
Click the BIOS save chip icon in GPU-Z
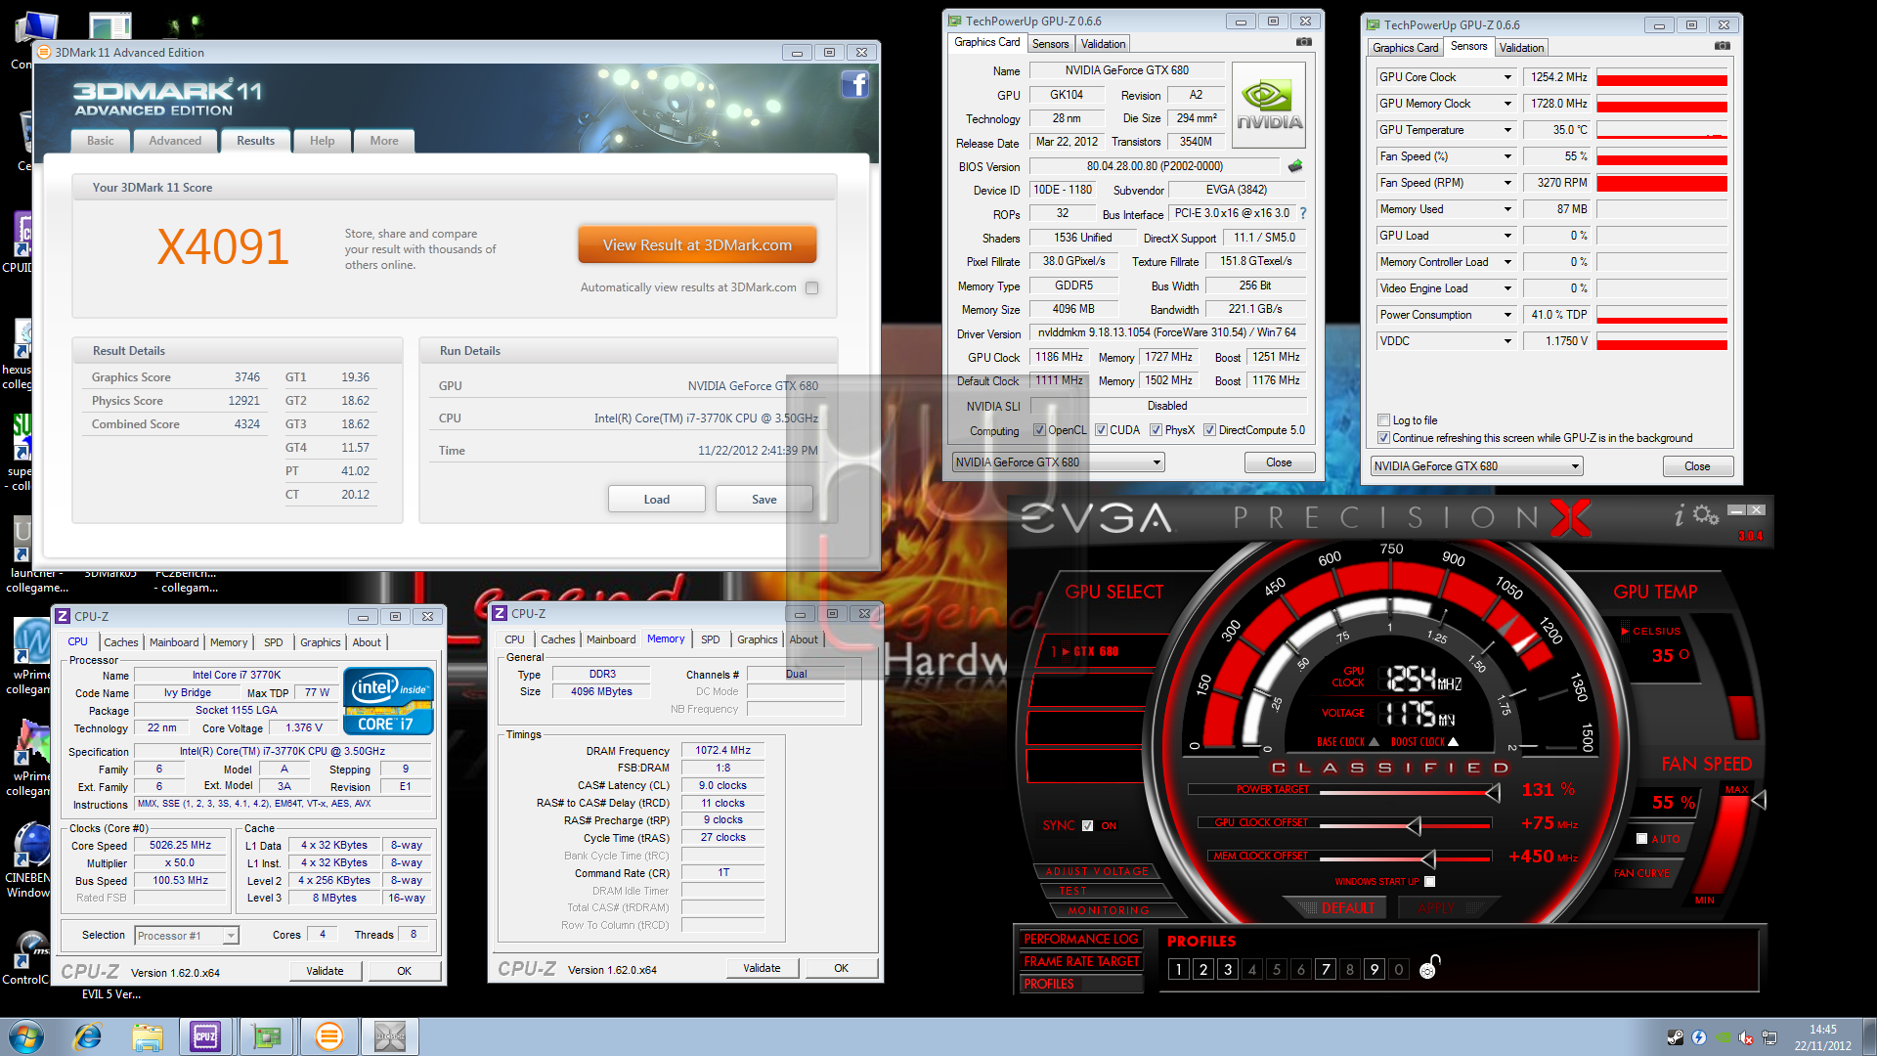1295,166
